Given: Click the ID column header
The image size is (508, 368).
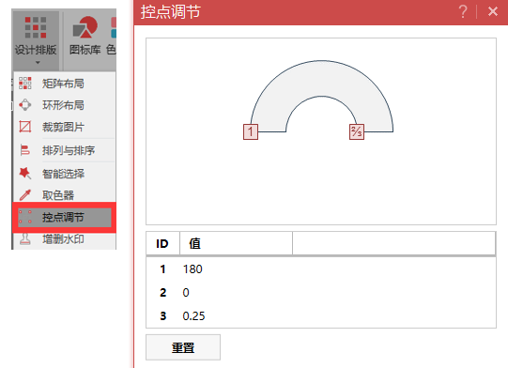Looking at the screenshot, I should tap(162, 243).
